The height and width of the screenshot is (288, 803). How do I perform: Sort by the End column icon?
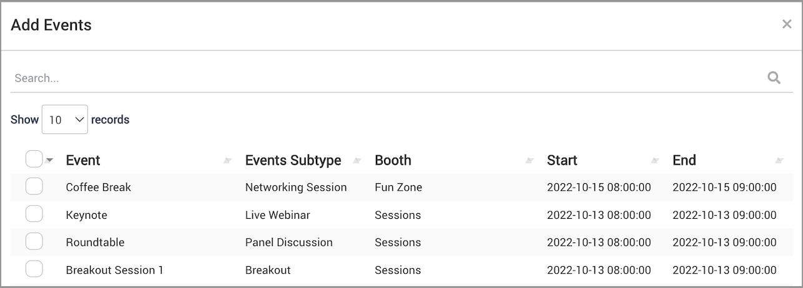779,161
